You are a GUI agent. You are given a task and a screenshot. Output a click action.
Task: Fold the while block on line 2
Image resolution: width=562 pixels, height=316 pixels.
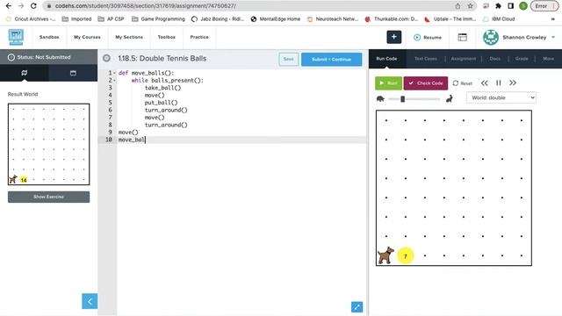tap(115, 80)
